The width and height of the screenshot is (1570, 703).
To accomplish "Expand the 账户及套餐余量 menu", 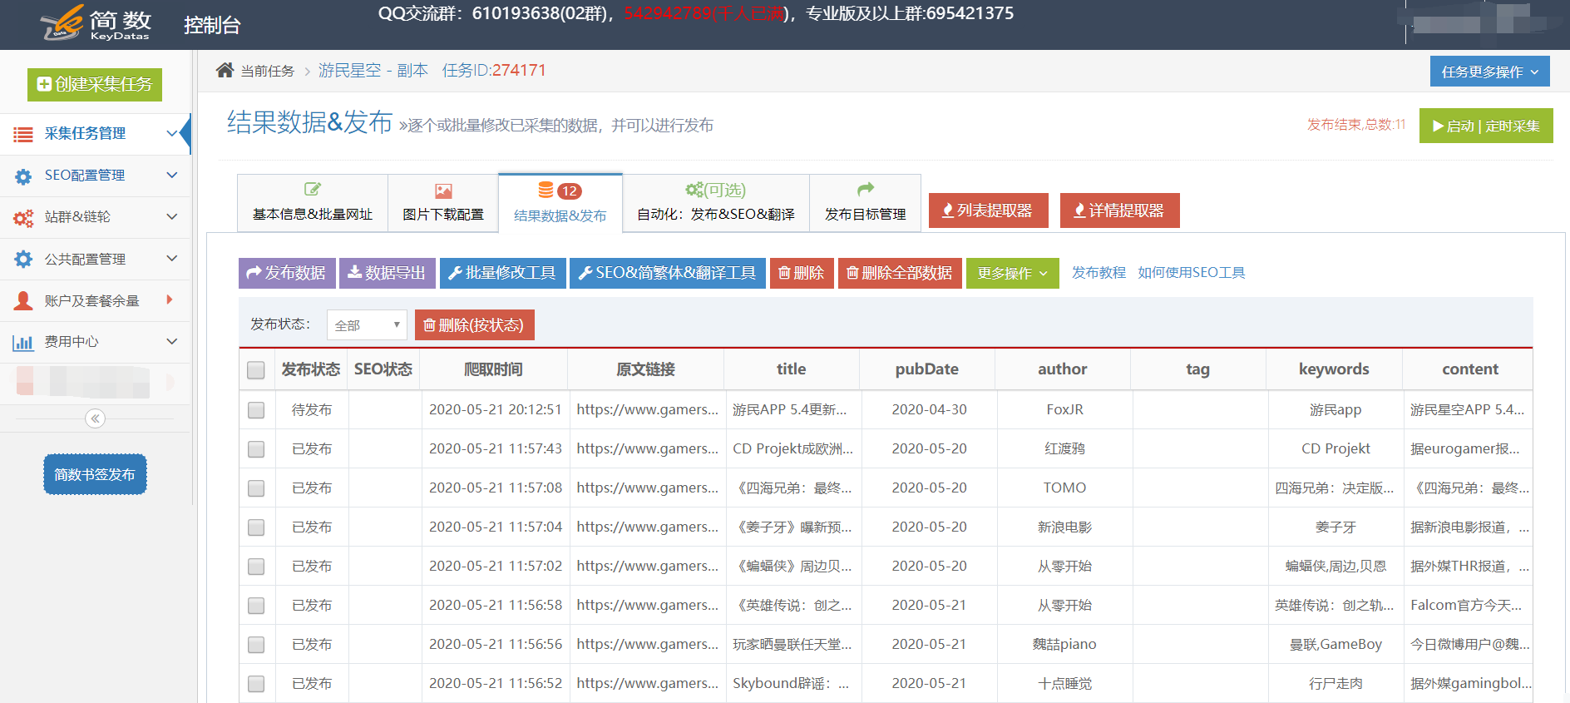I will 170,300.
